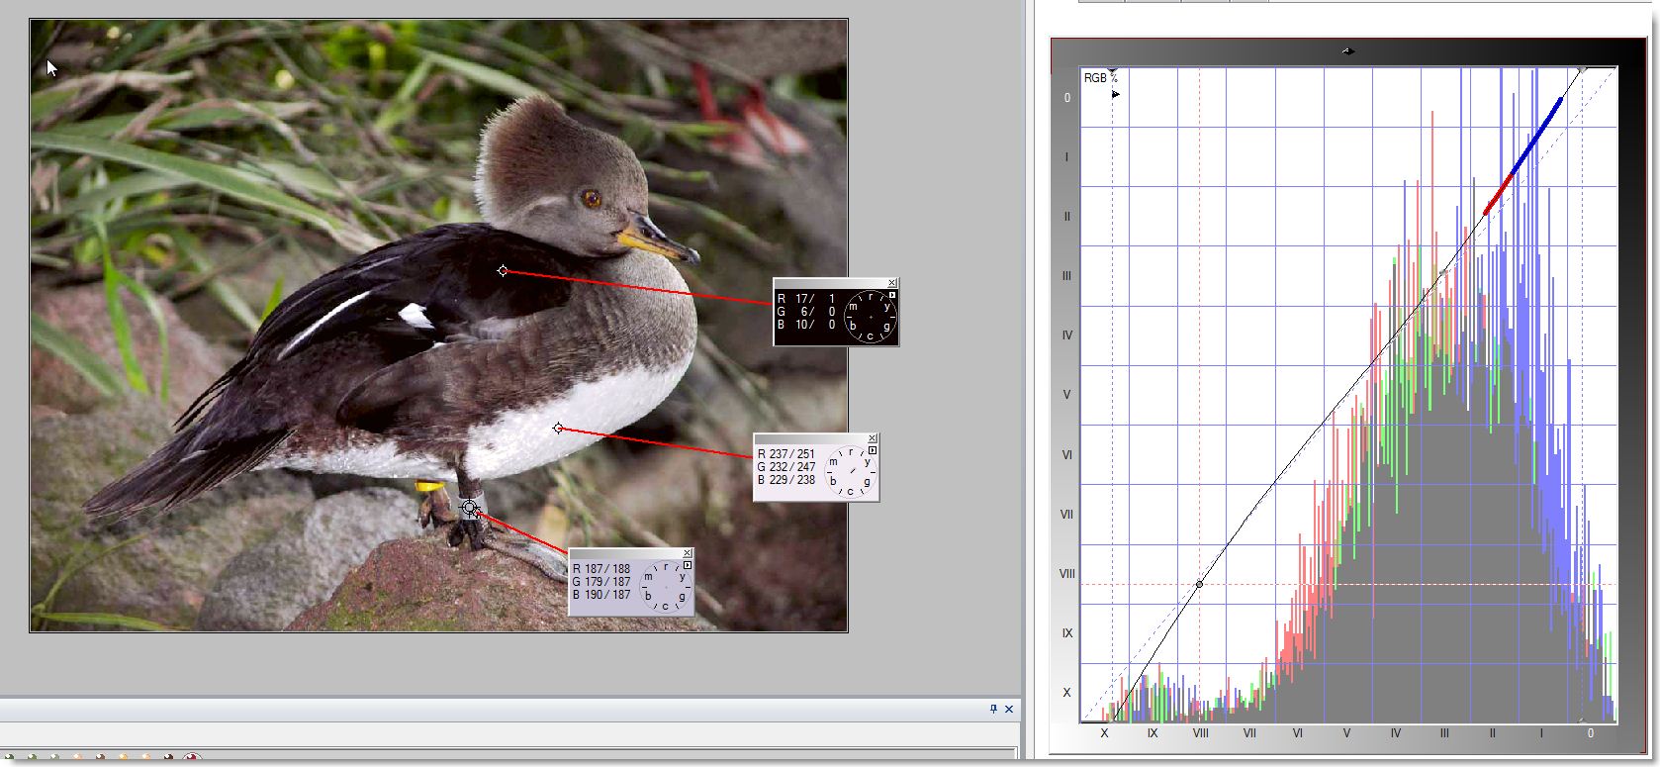
Task: Click zone label VI on the bottom scale
Action: (x=1297, y=733)
